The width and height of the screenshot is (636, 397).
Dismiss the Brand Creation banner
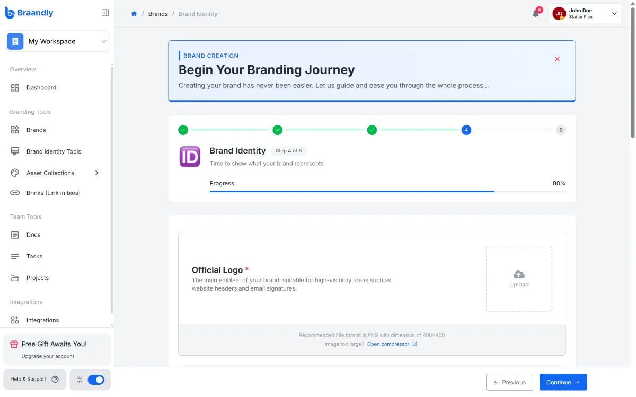coord(557,59)
